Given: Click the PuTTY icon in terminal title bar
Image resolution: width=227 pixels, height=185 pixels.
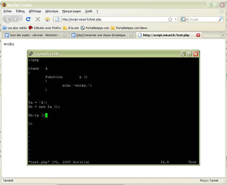Looking at the screenshot, I should (x=31, y=54).
